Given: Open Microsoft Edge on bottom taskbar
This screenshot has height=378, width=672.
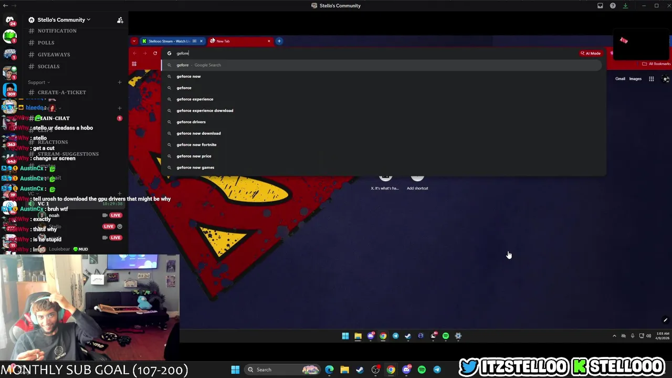Looking at the screenshot, I should point(329,370).
